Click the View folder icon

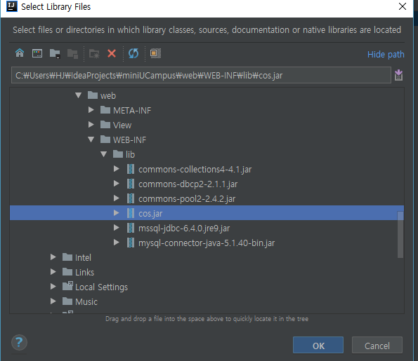click(x=105, y=125)
